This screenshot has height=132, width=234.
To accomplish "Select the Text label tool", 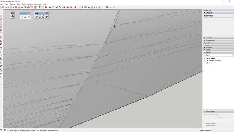I will (43, 7).
